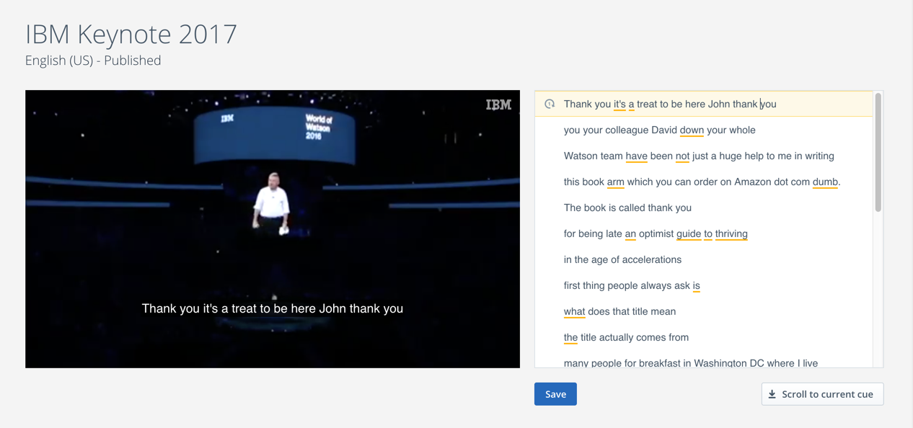Click the first cue text field 'Thank you it's a treat'
The width and height of the screenshot is (913, 428).
(704, 104)
